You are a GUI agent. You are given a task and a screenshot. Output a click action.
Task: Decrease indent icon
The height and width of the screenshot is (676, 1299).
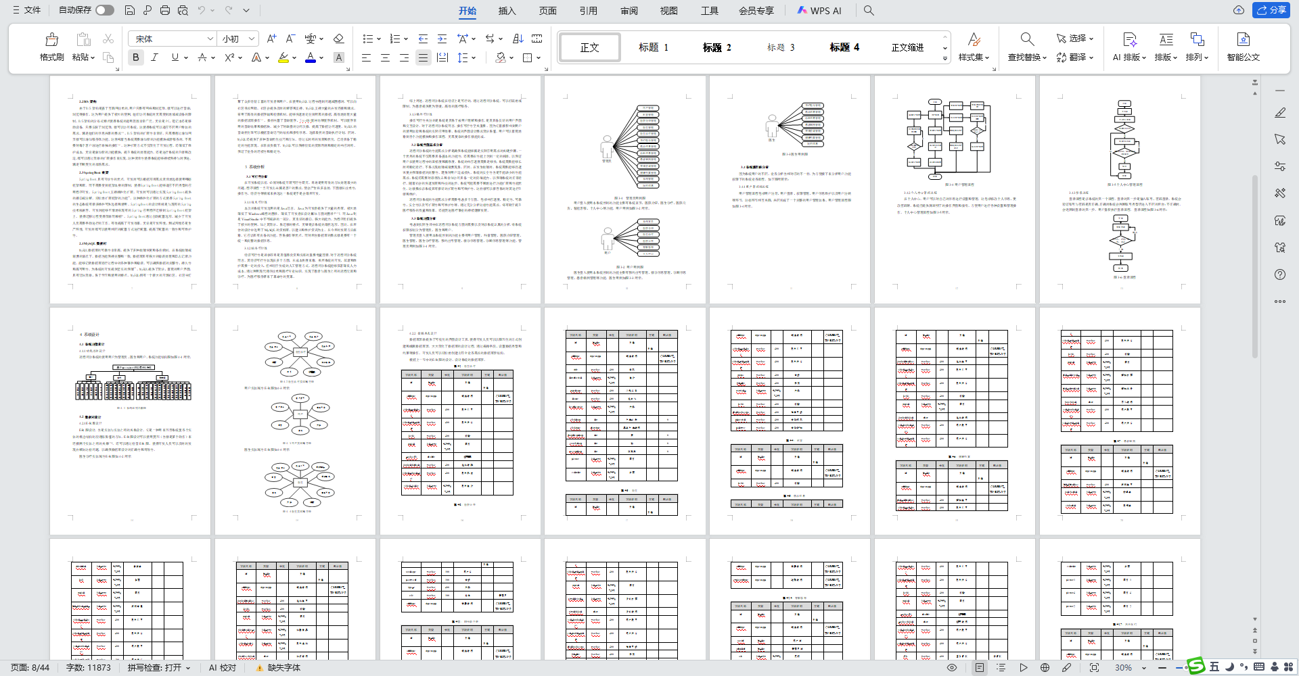tap(423, 39)
